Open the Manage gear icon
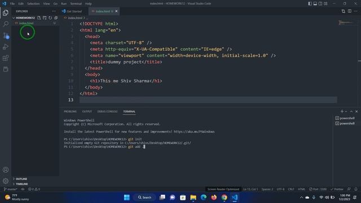Viewport: 361px width, 203px height. coord(6,181)
